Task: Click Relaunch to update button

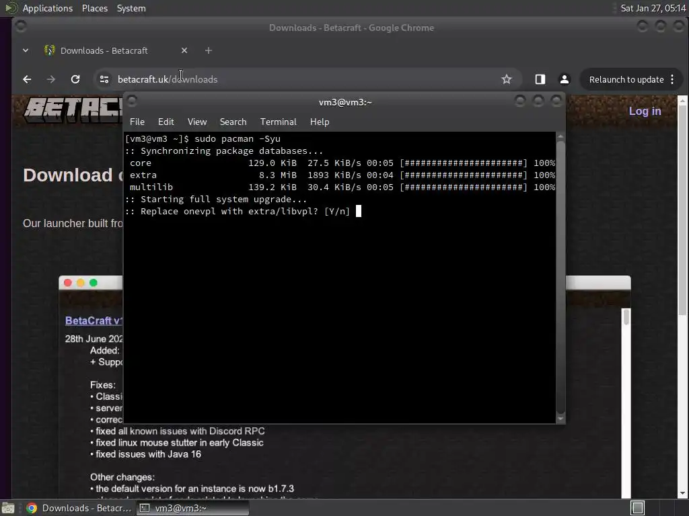Action: pyautogui.click(x=626, y=79)
